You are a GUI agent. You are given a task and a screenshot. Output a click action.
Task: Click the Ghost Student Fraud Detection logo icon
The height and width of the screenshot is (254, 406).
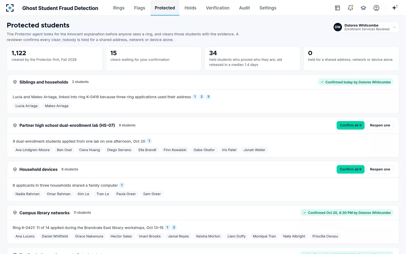coord(10,8)
